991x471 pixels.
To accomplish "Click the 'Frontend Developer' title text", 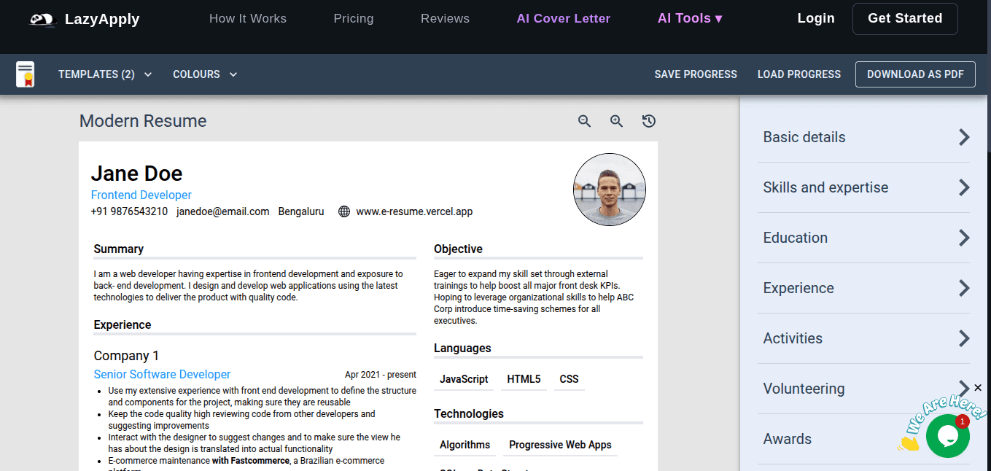I will tap(141, 195).
